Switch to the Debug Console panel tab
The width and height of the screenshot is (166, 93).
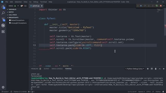(57, 69)
